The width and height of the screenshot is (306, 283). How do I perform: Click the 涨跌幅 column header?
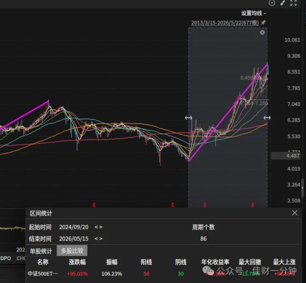77,262
